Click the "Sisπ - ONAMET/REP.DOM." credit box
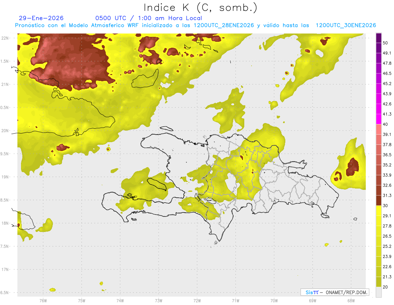This screenshot has height=305, width=394. [x=335, y=292]
